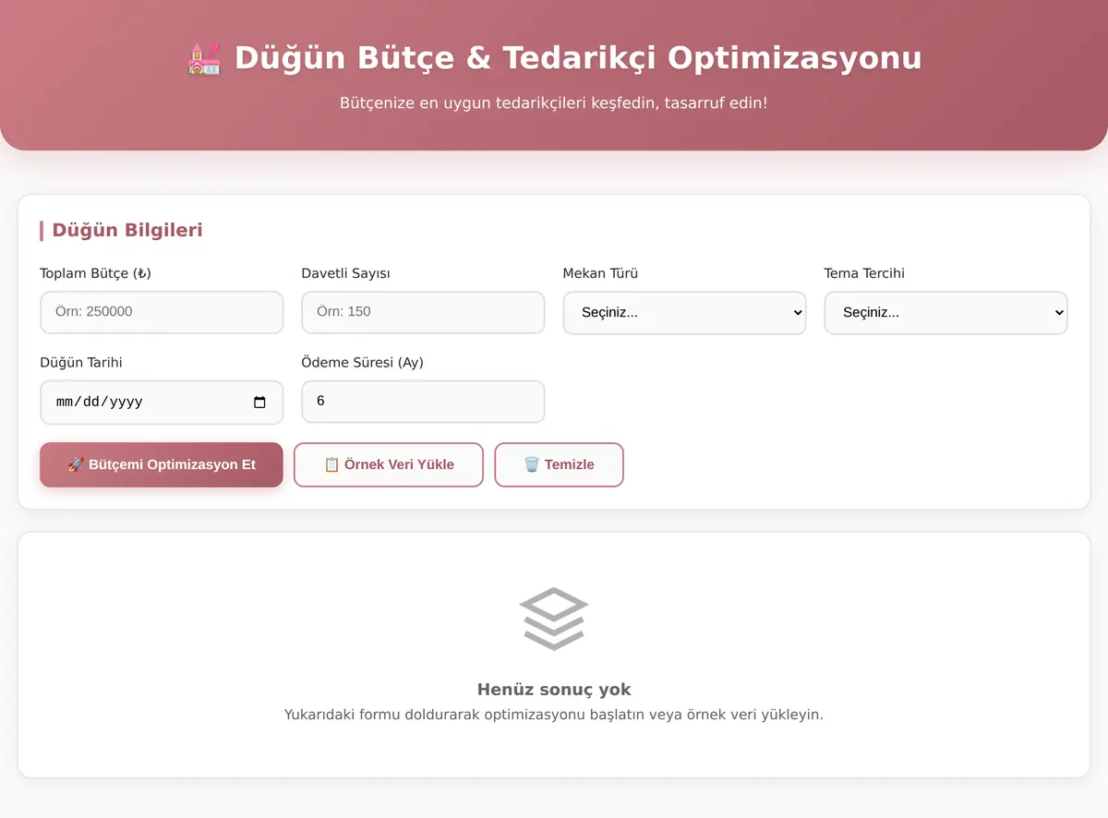This screenshot has height=818, width=1108.
Task: Click the hint text beginning Yukarıdaki formu doldurarak
Action: pyautogui.click(x=554, y=715)
